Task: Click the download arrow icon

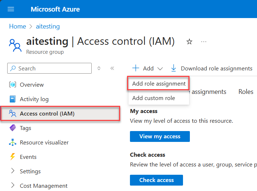Action: coord(174,68)
